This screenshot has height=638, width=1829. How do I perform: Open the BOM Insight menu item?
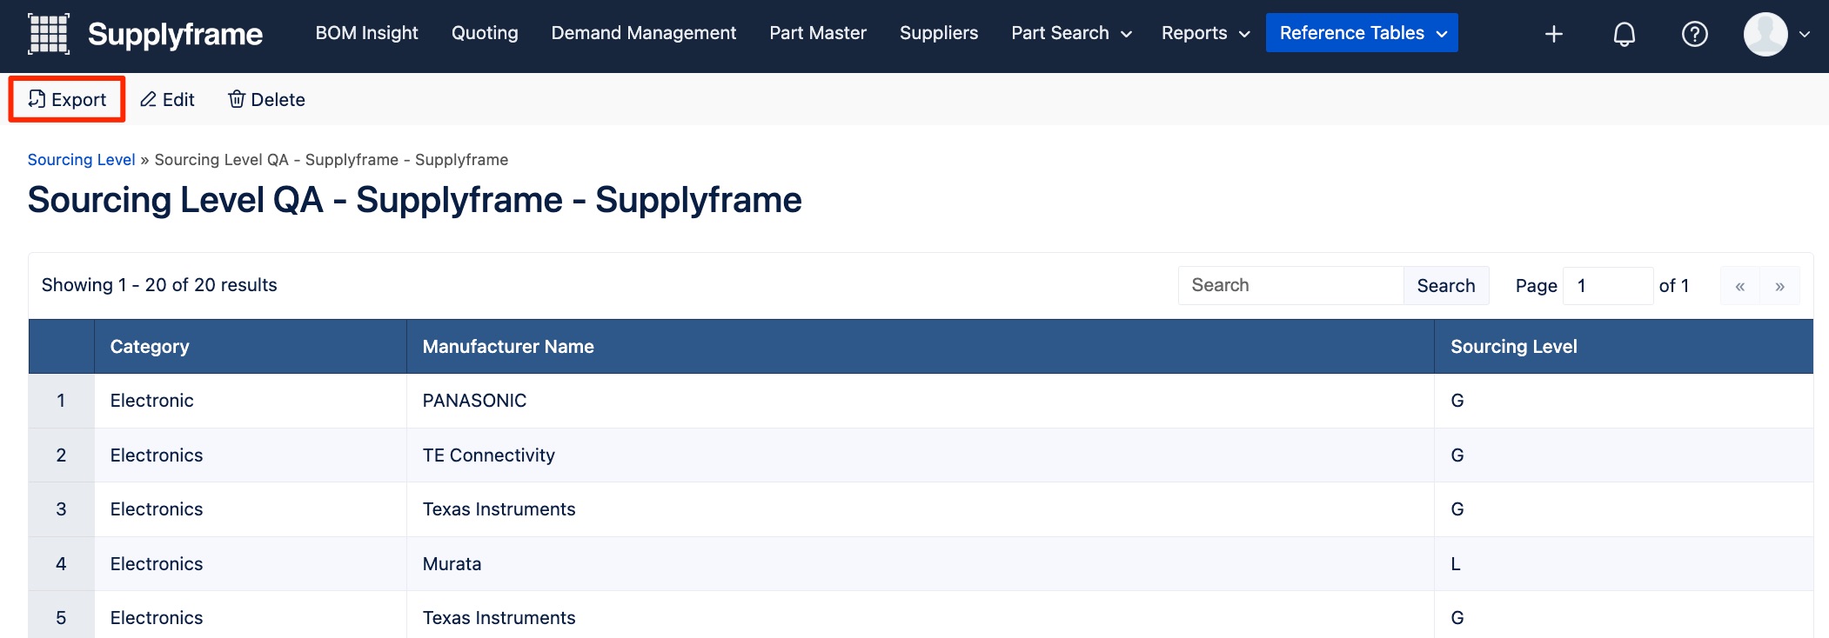[366, 33]
